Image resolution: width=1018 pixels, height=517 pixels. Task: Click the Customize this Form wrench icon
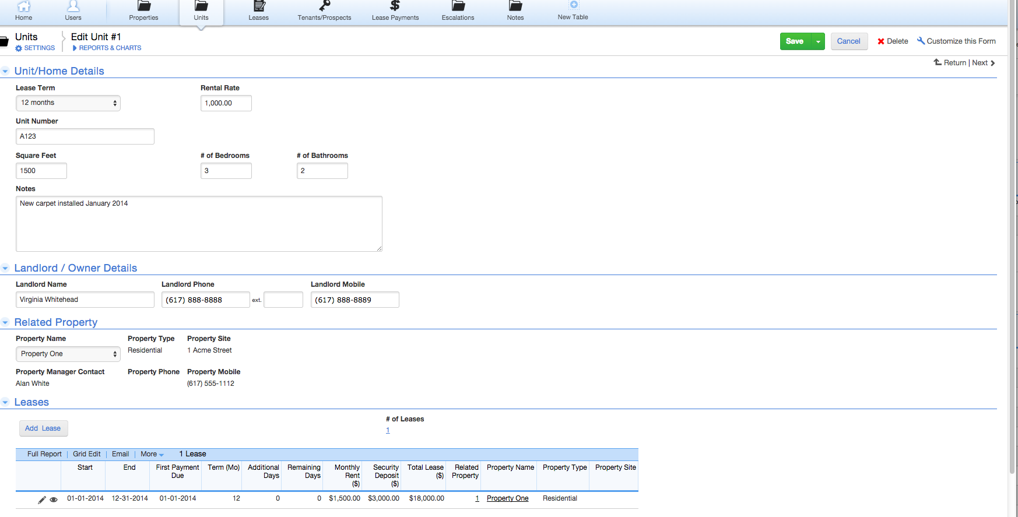(921, 41)
